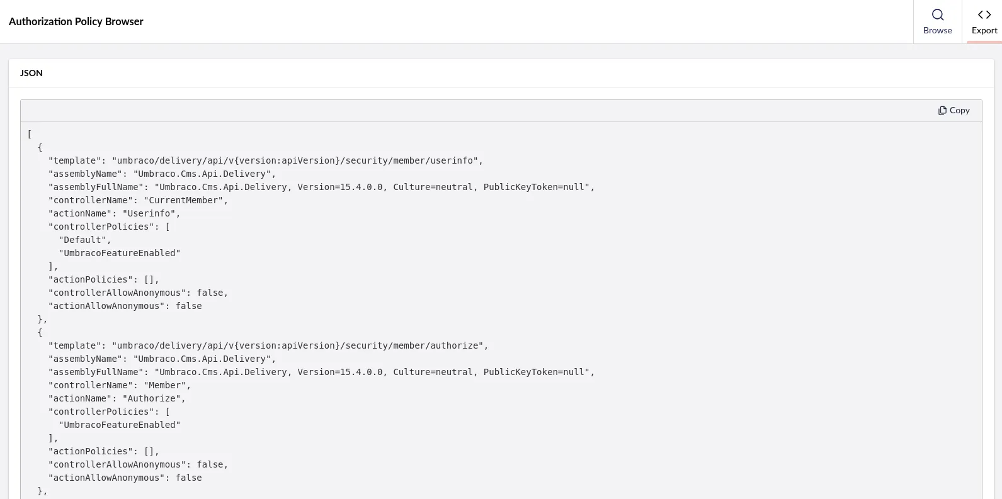Click the first "assemblyName" Umbraco.Cms.Api.Delivery line

[162, 174]
